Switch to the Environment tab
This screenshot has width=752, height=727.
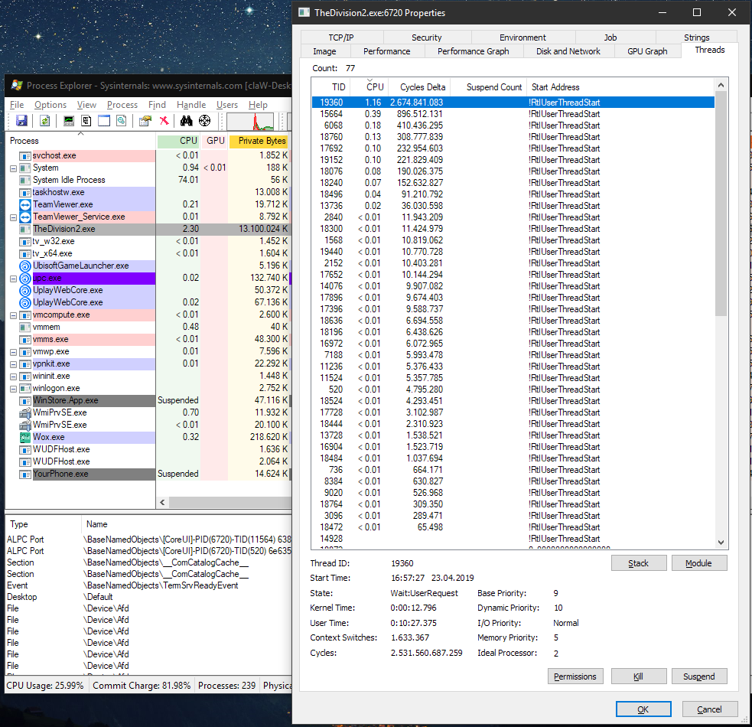coord(522,37)
